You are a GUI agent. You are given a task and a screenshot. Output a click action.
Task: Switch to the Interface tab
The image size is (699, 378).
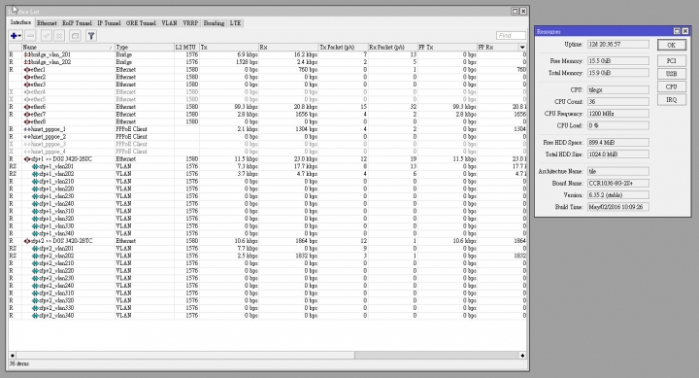pos(20,22)
